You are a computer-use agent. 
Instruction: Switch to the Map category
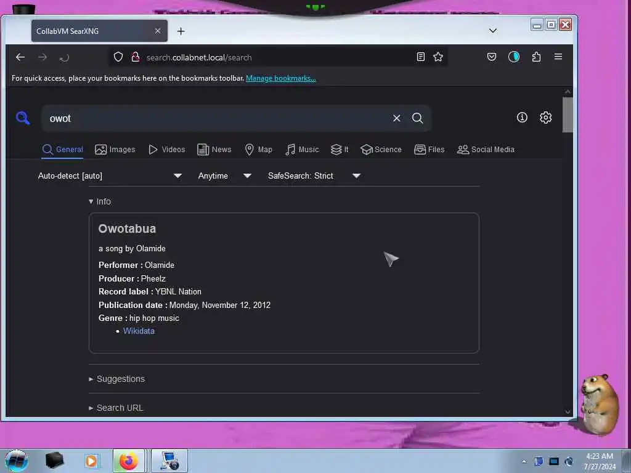click(258, 150)
